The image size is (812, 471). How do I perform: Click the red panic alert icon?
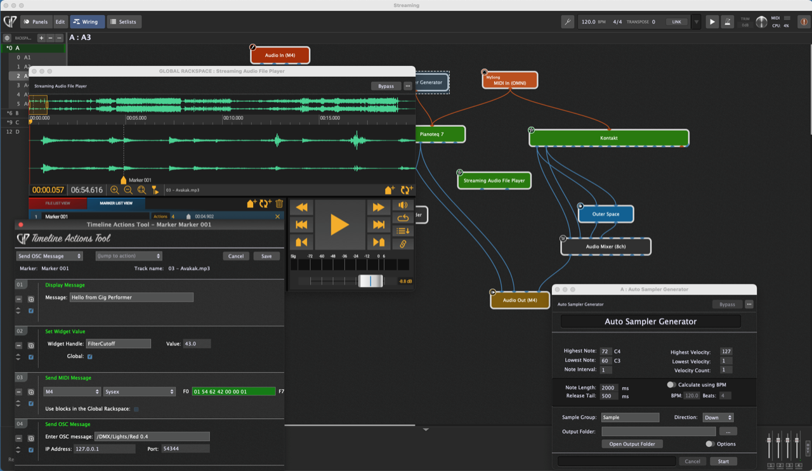804,22
